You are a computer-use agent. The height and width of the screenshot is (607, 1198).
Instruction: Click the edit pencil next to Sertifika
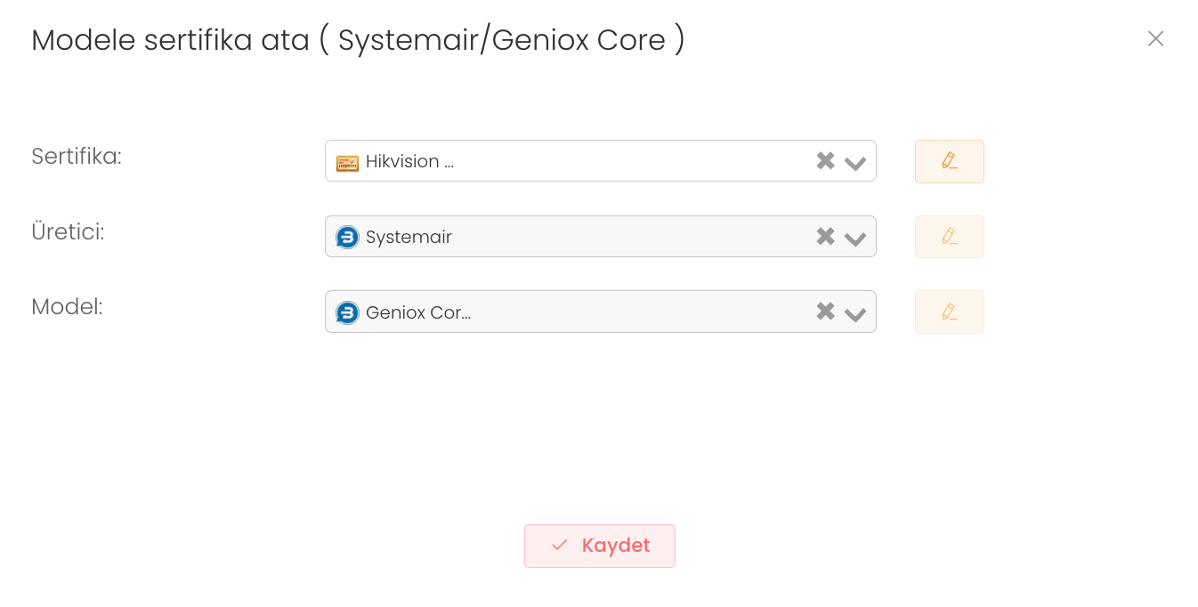949,161
